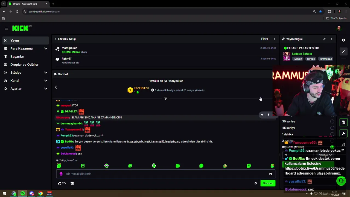Click the green headset support button
The height and width of the screenshot is (197, 350).
point(341,181)
